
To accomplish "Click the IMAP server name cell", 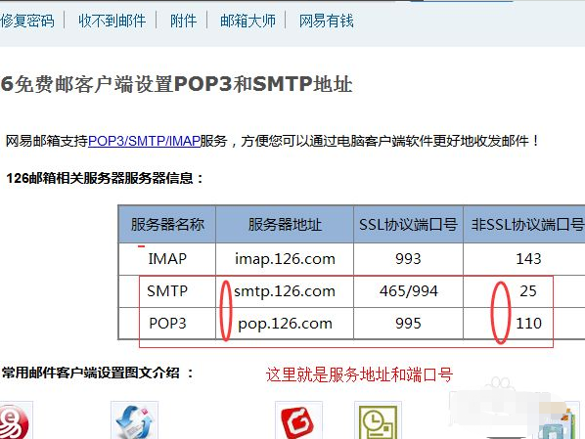I will click(167, 259).
